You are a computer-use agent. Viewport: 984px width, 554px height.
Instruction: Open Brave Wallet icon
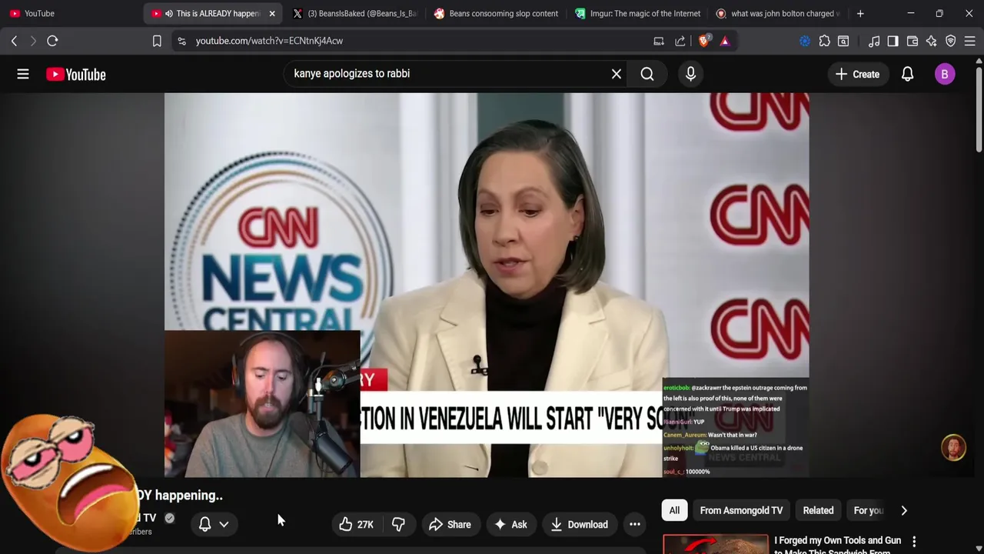coord(913,41)
